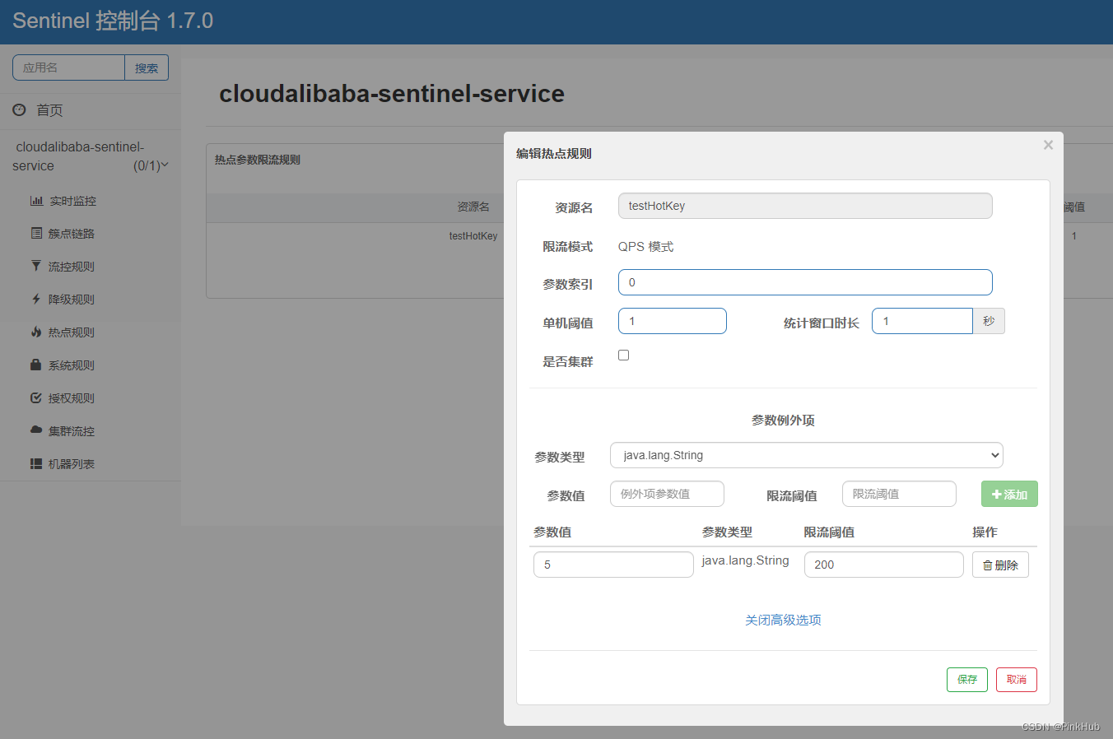
Task: Click the 统计窗口时长 input field
Action: pos(922,321)
